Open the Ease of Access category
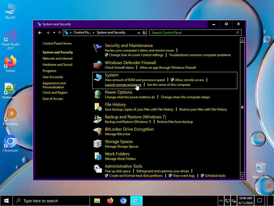Screen dimensions: 274x206 coord(53,99)
